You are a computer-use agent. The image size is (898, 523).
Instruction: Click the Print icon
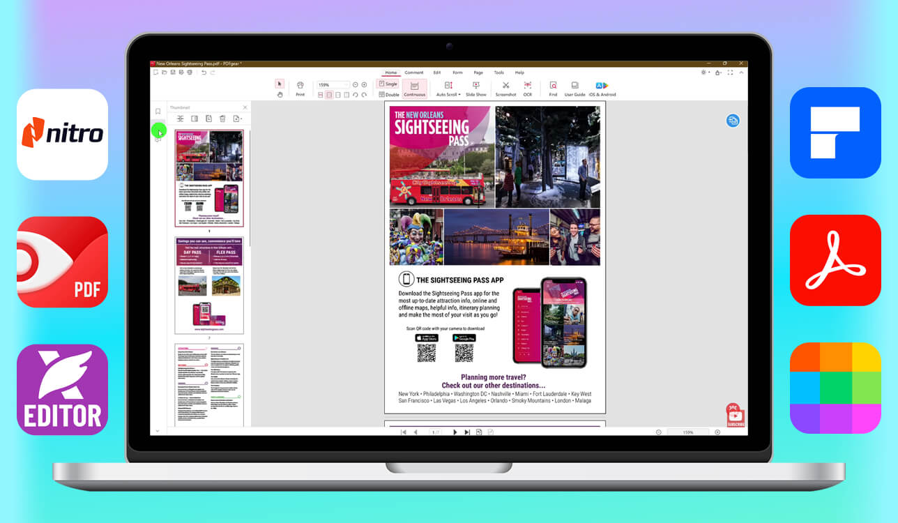click(x=300, y=89)
